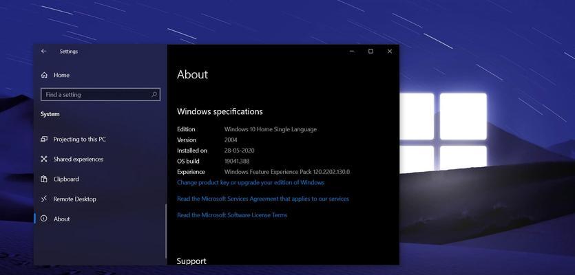This screenshot has height=275, width=575.
Task: Open Remote Desktop settings
Action: 75,199
